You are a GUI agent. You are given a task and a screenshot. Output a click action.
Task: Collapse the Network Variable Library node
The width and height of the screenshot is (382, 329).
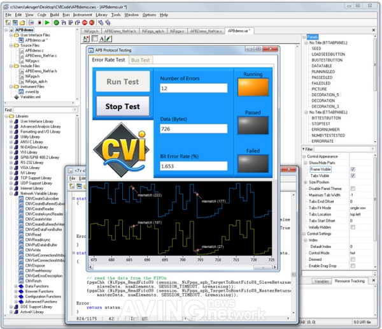pos(11,194)
